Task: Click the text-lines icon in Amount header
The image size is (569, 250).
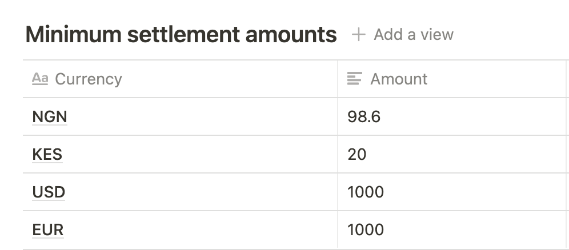Action: 355,79
